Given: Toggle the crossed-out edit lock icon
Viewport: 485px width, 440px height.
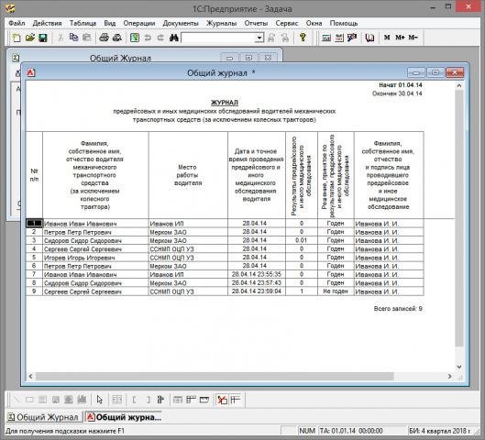Looking at the screenshot, I should point(222,400).
